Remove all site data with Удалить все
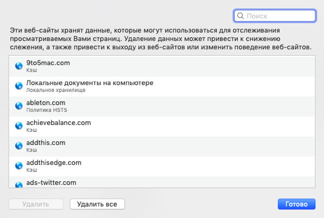324x218 pixels. 97,204
